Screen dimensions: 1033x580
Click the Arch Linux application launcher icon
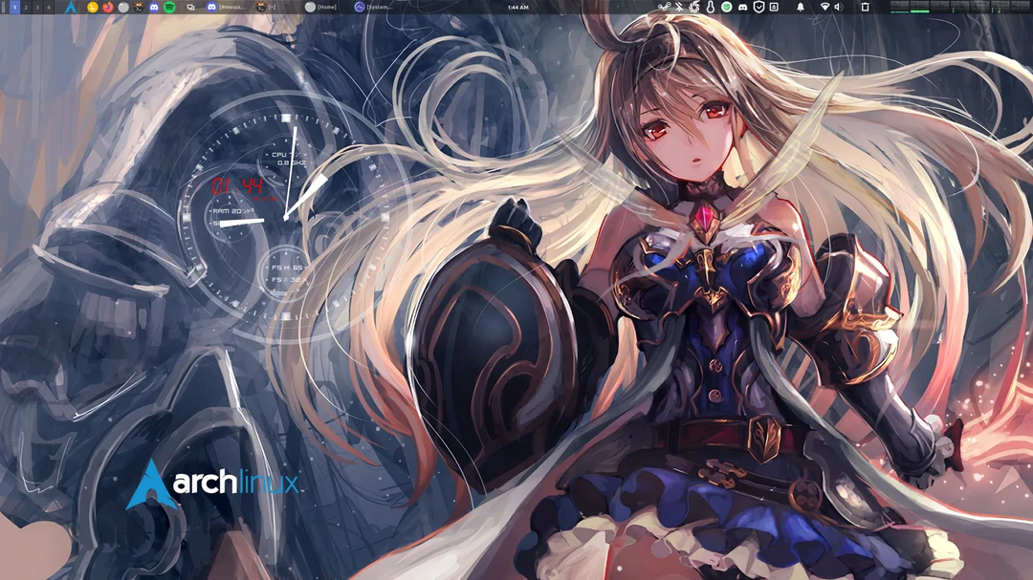[69, 8]
